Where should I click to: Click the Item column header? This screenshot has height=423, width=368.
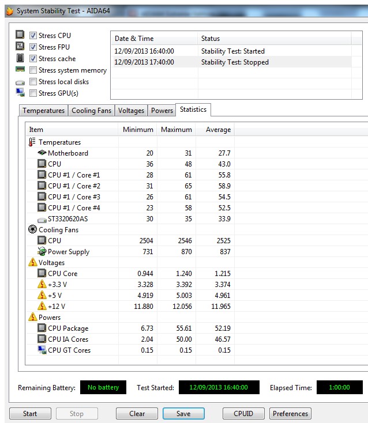pyautogui.click(x=72, y=130)
